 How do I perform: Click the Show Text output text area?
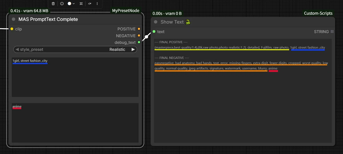[243, 91]
